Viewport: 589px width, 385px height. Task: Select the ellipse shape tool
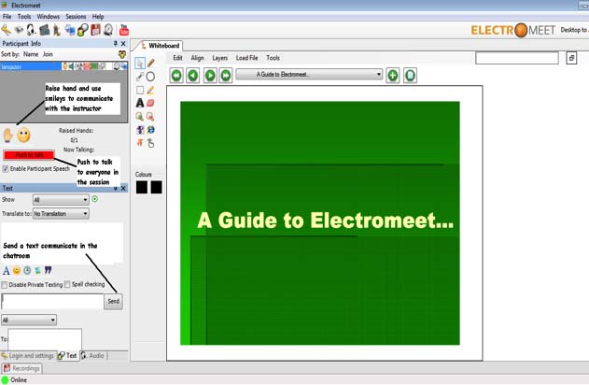150,77
